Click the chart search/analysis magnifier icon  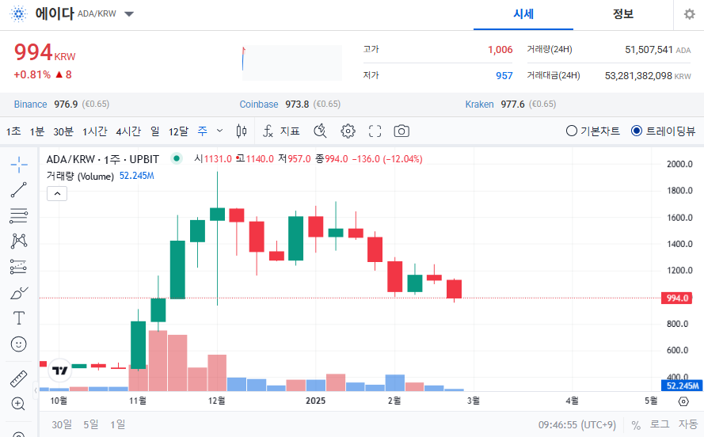[320, 131]
